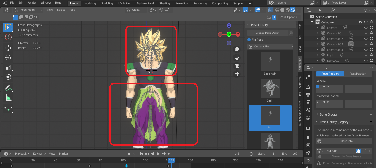Click the current frame marker 143 in timeline

(x=171, y=160)
